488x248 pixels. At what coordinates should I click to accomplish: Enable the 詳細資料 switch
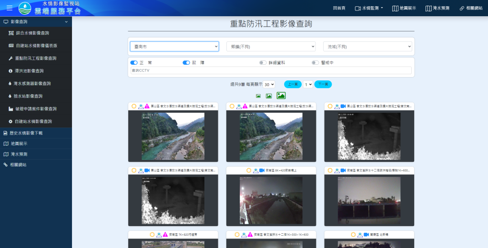(x=263, y=63)
